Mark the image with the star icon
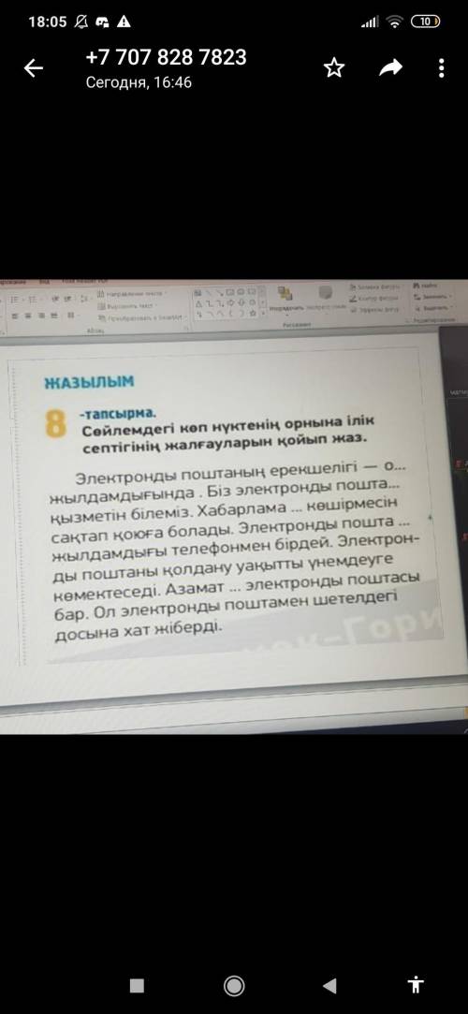468x1014 pixels. coord(334,68)
